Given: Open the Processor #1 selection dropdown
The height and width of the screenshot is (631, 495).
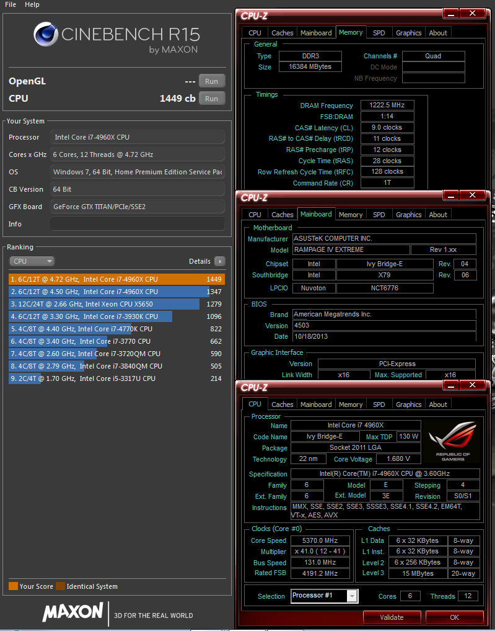Looking at the screenshot, I should pyautogui.click(x=324, y=596).
